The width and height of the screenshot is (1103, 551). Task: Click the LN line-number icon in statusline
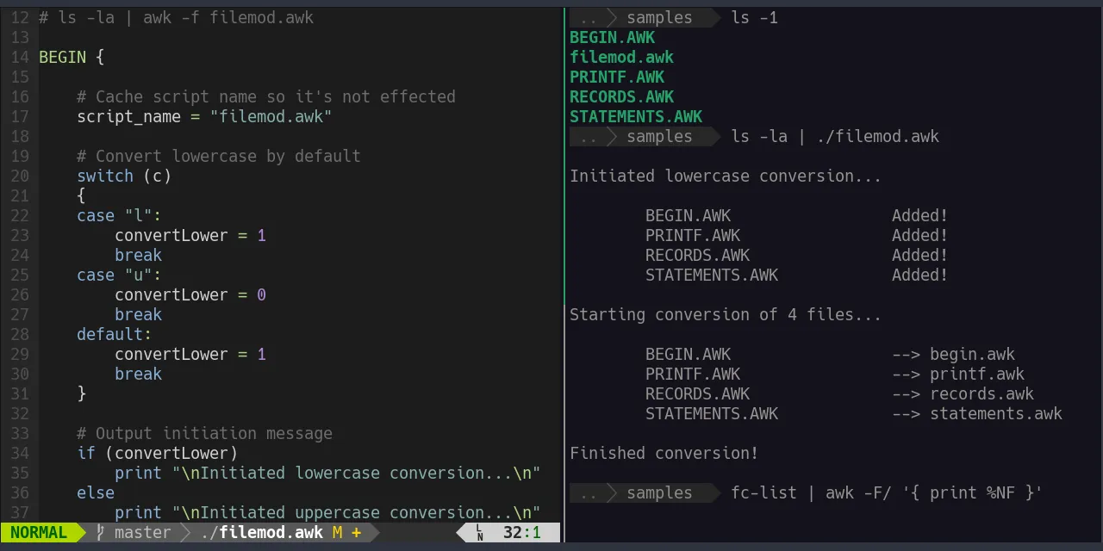click(480, 533)
